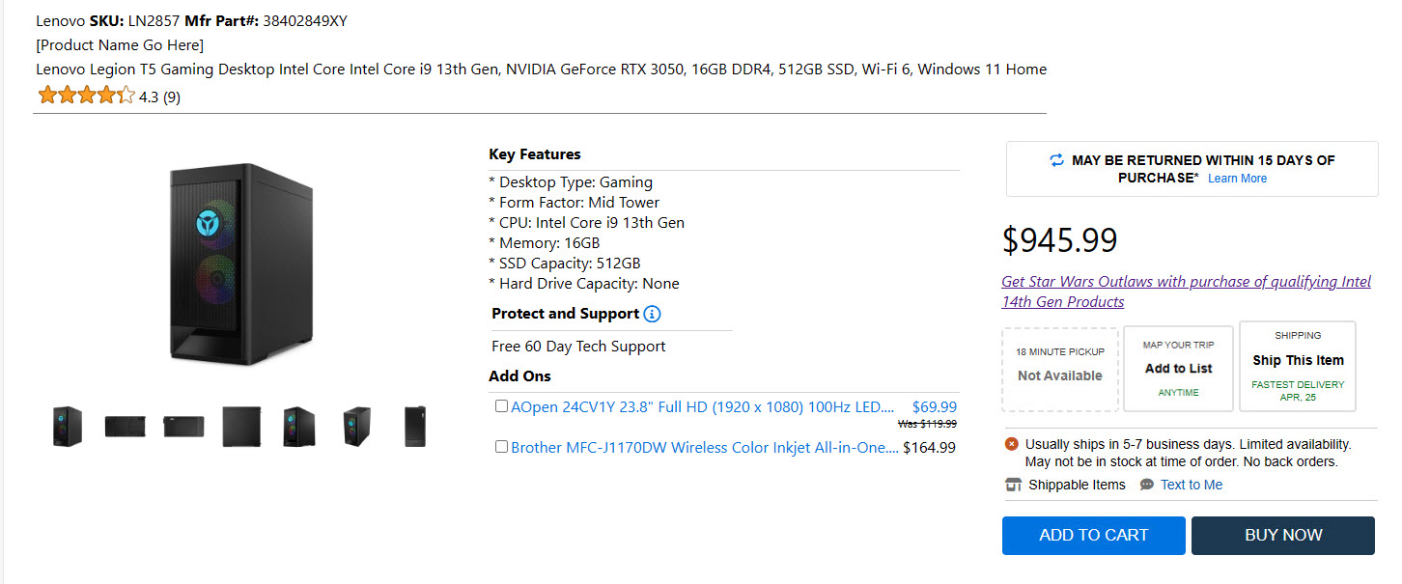Open the AOpen 24CV1Y monitor product link
1402x584 pixels.
(x=702, y=407)
